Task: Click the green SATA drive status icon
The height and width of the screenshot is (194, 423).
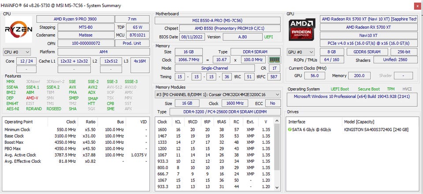Action: 289,129
